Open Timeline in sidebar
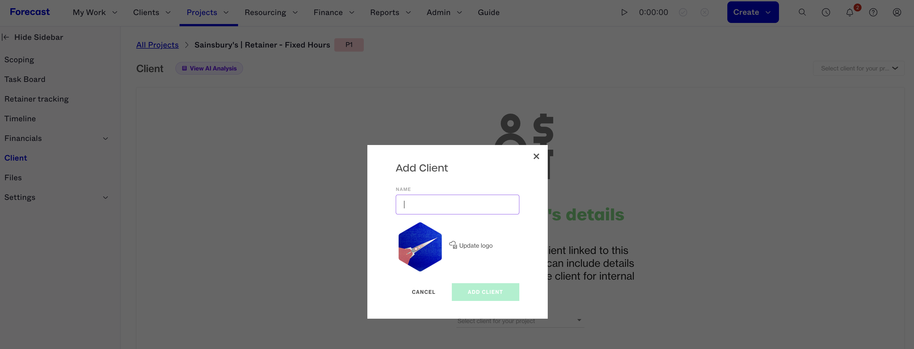This screenshot has width=914, height=349. [20, 119]
